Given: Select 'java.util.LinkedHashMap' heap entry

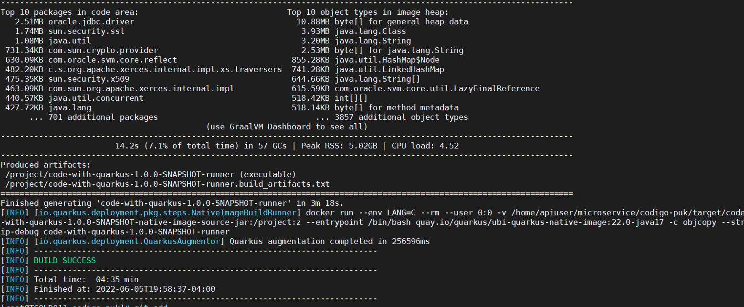Looking at the screenshot, I should tap(389, 70).
